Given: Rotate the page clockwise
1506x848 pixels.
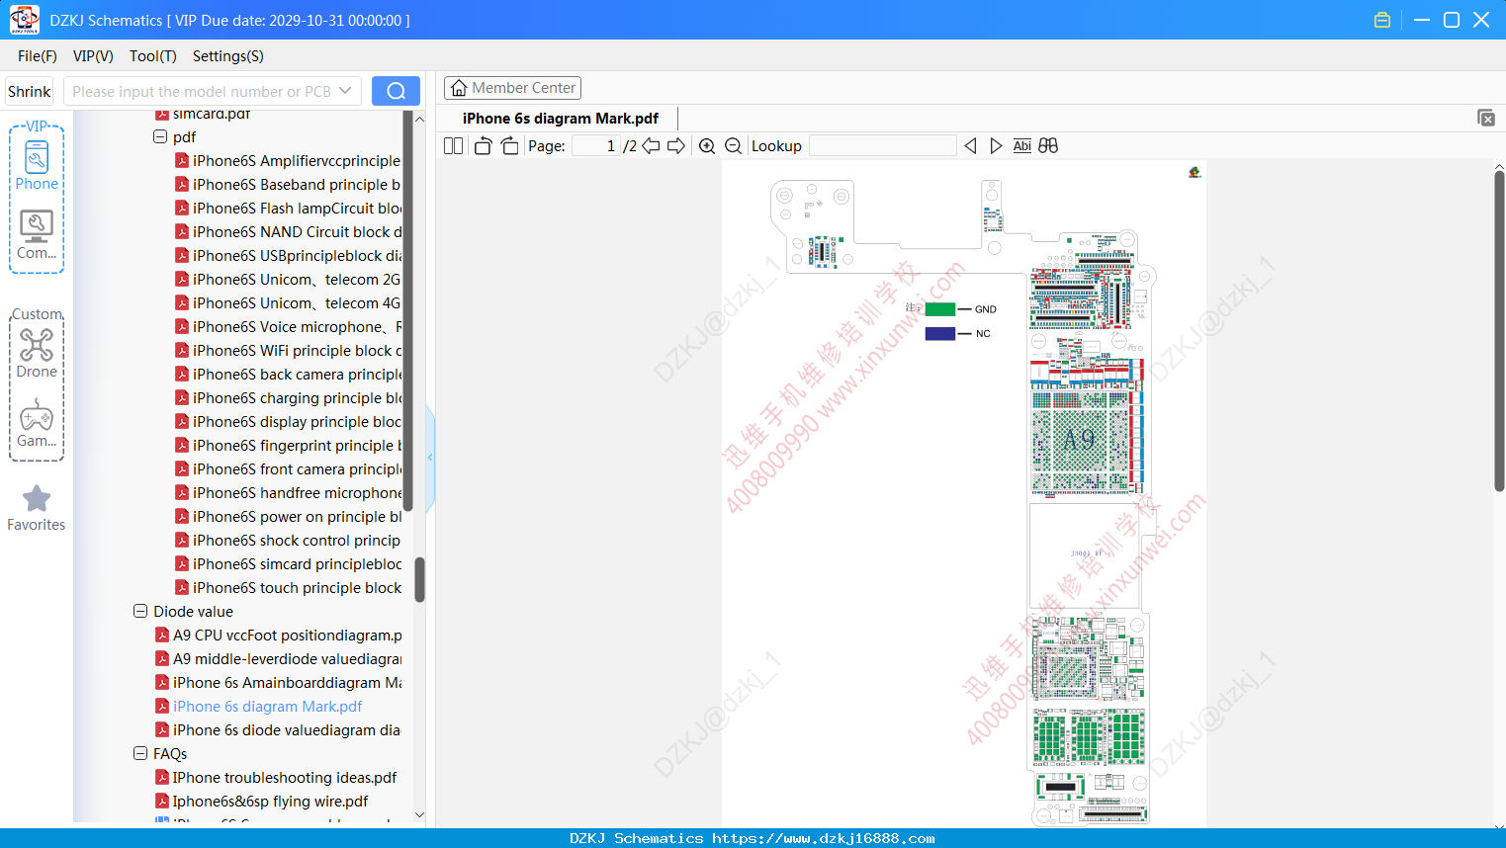Looking at the screenshot, I should [x=509, y=146].
